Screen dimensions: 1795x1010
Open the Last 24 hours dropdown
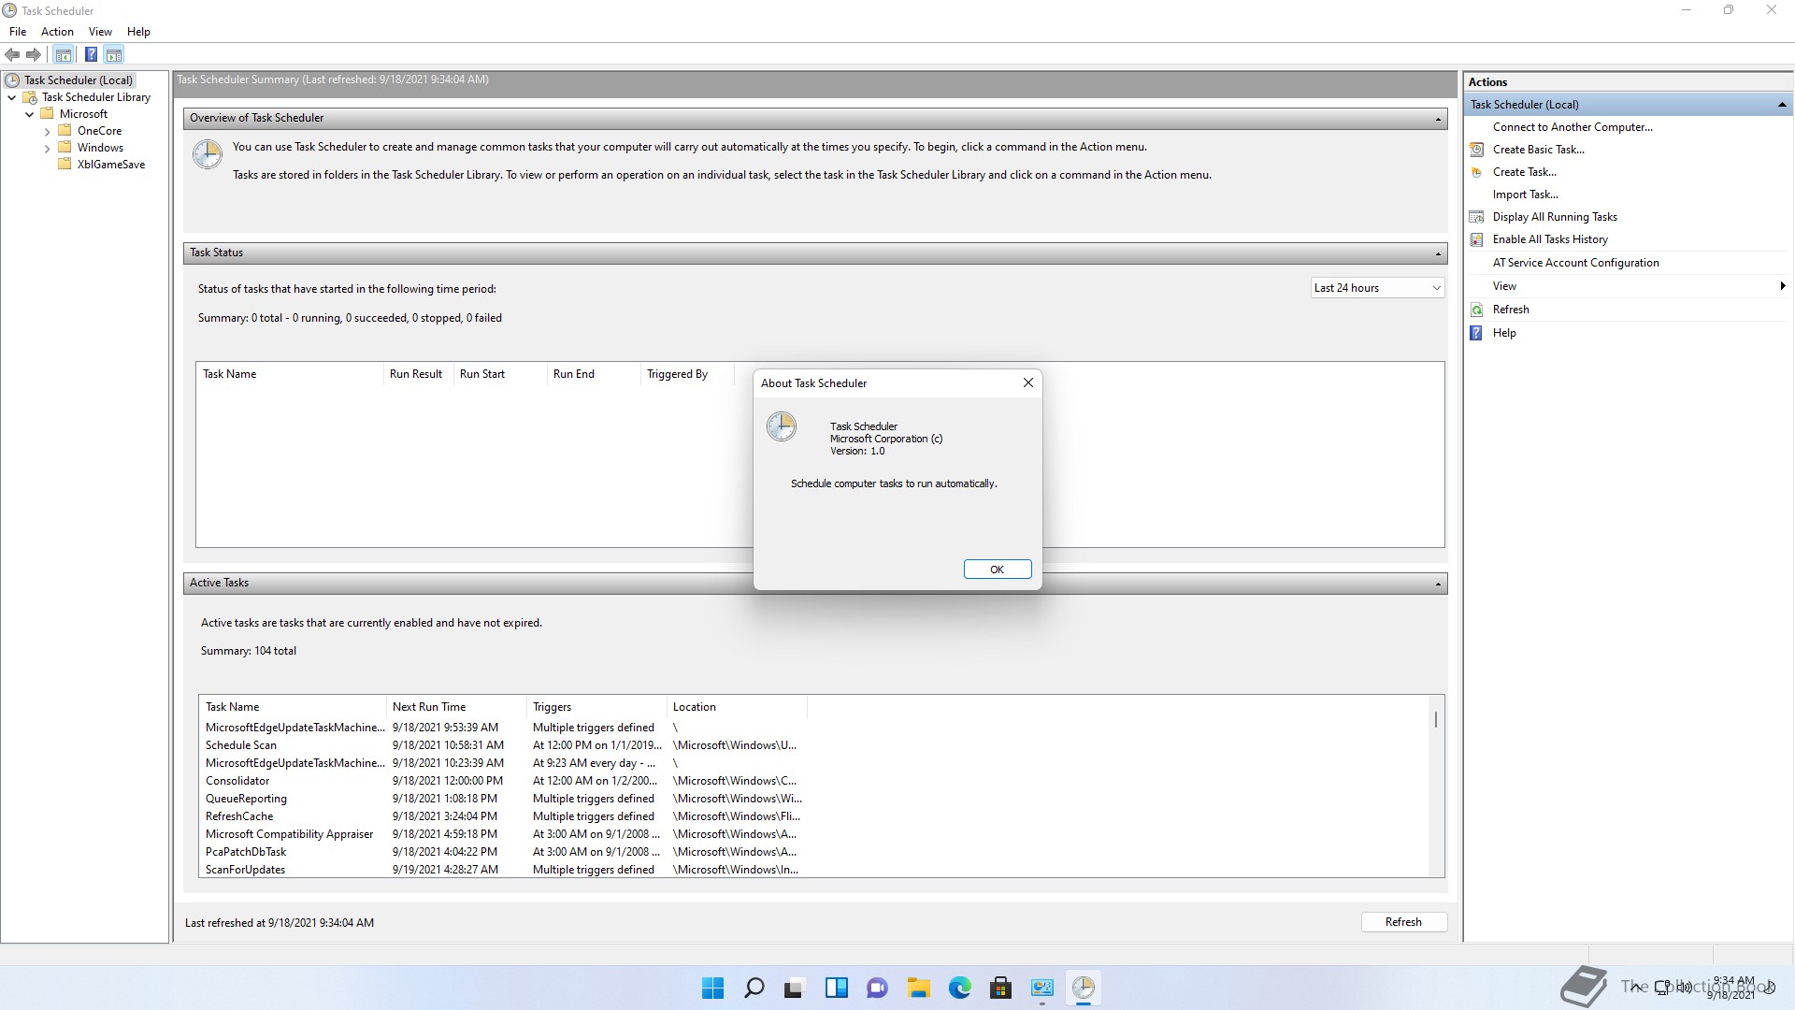click(1377, 288)
